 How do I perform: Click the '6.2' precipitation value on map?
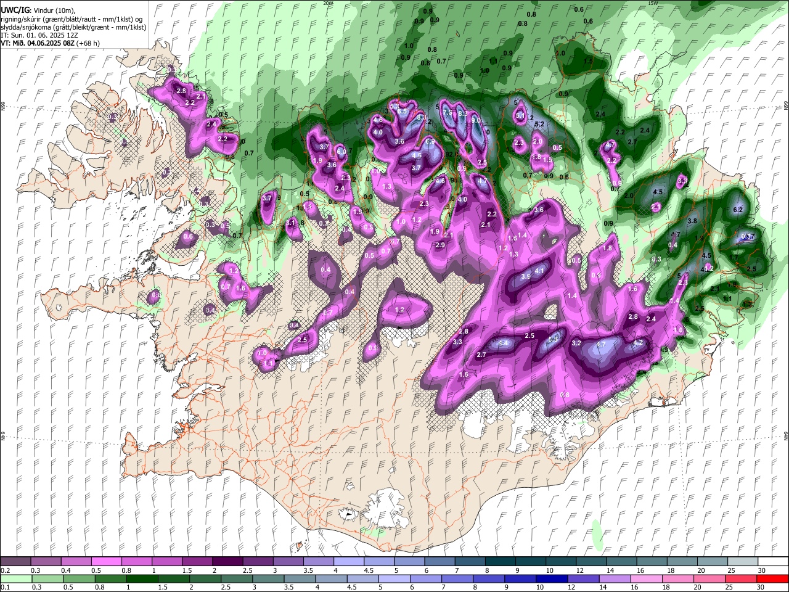tap(738, 210)
